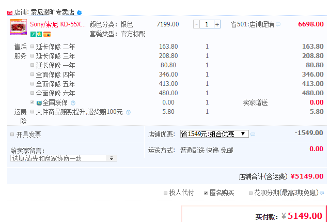Screen dimensions: 329x222
Task: Check 延长保修 二年 option
Action: coord(32,46)
